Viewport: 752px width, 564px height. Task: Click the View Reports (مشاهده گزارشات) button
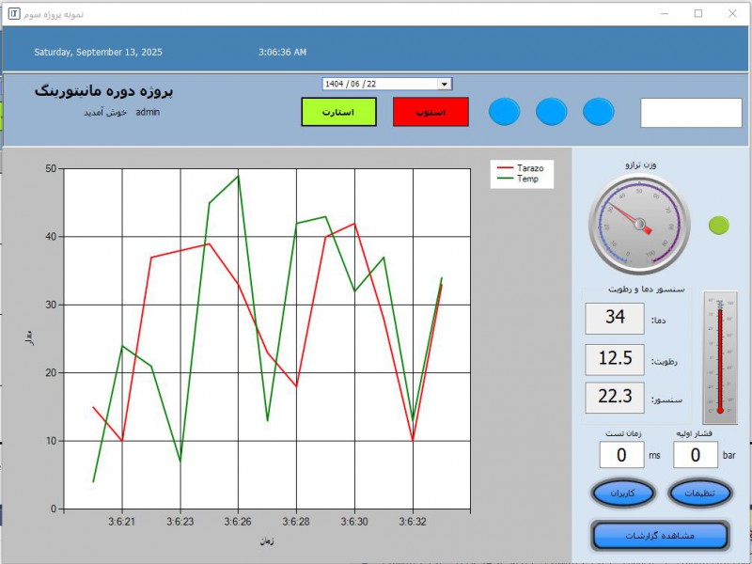coord(660,535)
